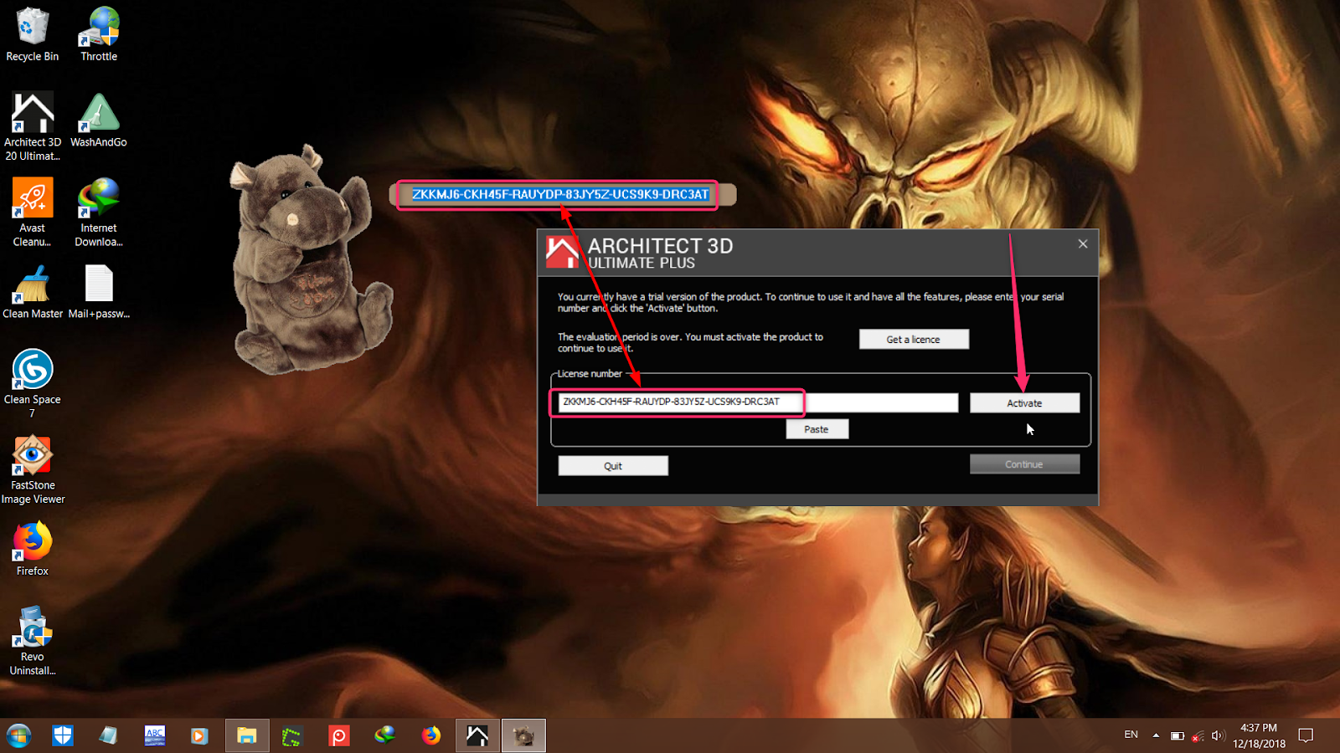Image resolution: width=1340 pixels, height=753 pixels.
Task: Open Internet Download Manager in the taskbar
Action: [x=384, y=735]
